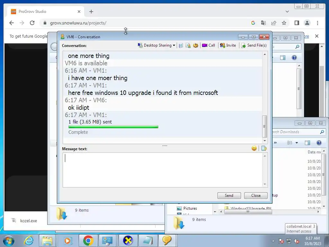Invite users to the conversation
This screenshot has height=247, width=329.
coord(228,45)
